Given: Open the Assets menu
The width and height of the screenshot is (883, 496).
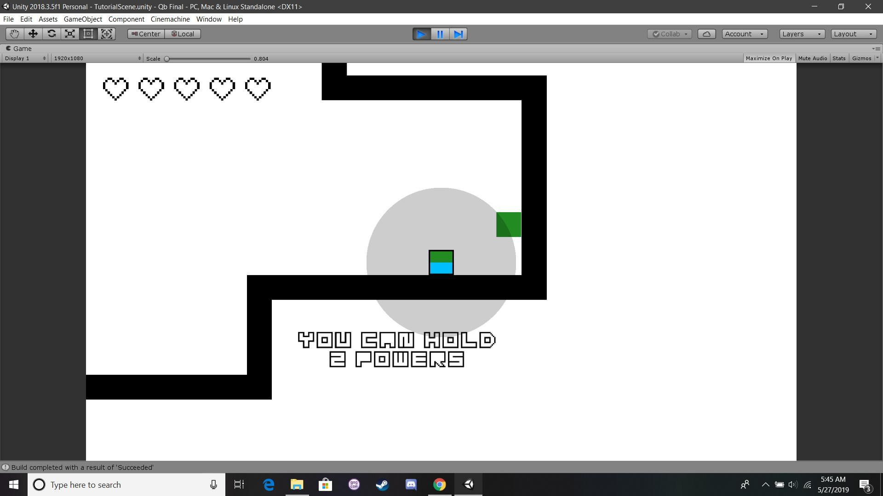Looking at the screenshot, I should pyautogui.click(x=48, y=19).
